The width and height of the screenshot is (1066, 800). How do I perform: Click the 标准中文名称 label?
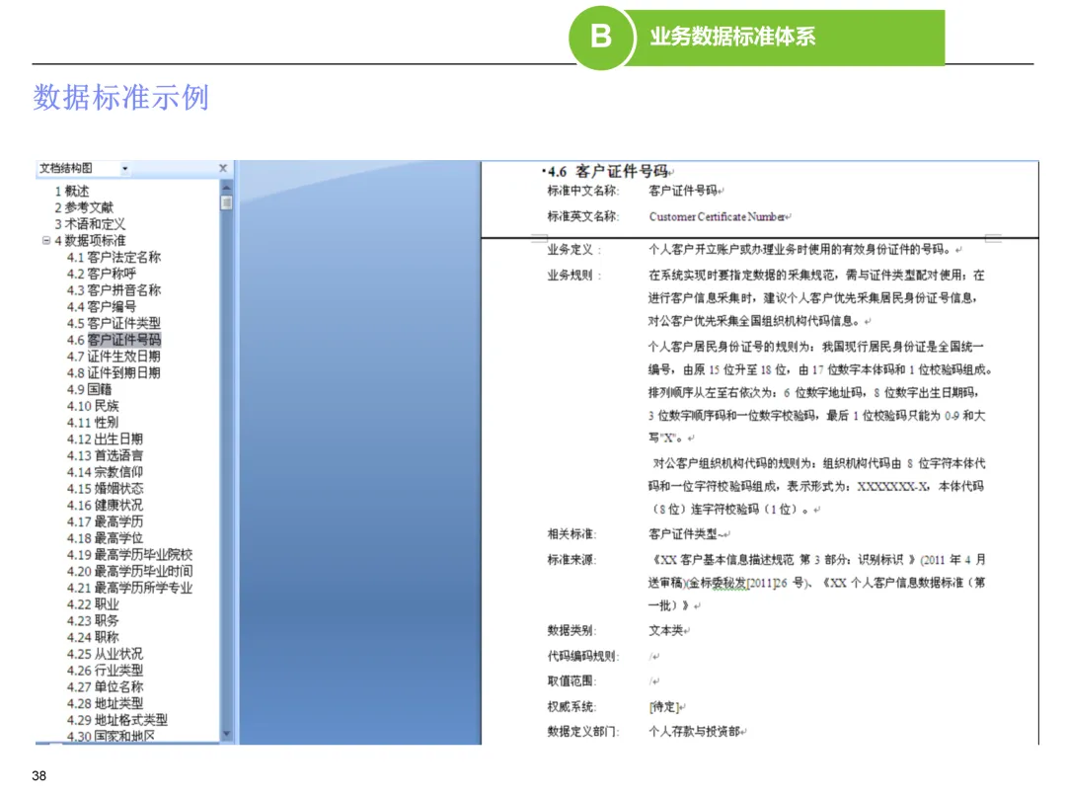coord(583,191)
